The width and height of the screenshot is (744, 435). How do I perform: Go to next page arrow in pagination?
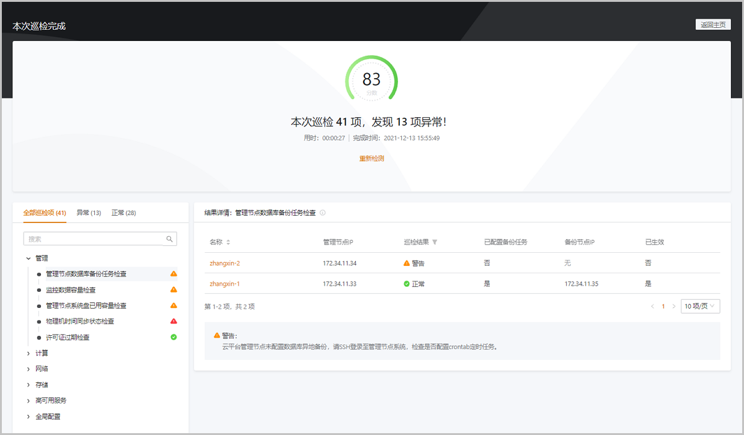point(674,306)
